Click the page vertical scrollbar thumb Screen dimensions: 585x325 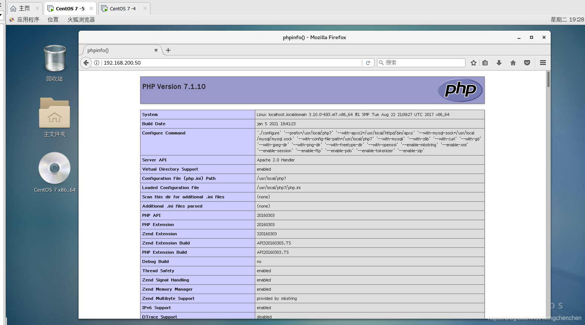pyautogui.click(x=548, y=79)
